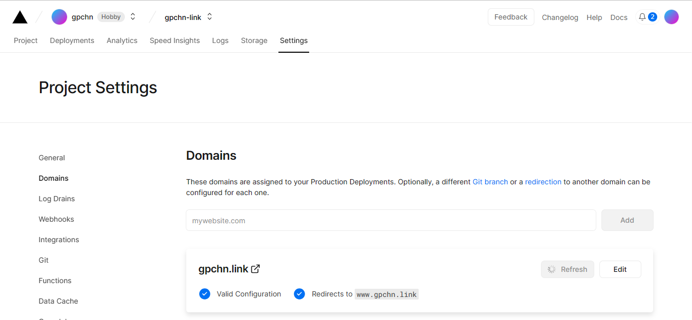Expand the gpchn team switcher chevron

133,16
